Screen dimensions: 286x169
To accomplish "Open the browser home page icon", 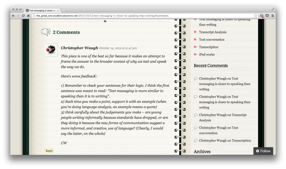I will [28, 16].
